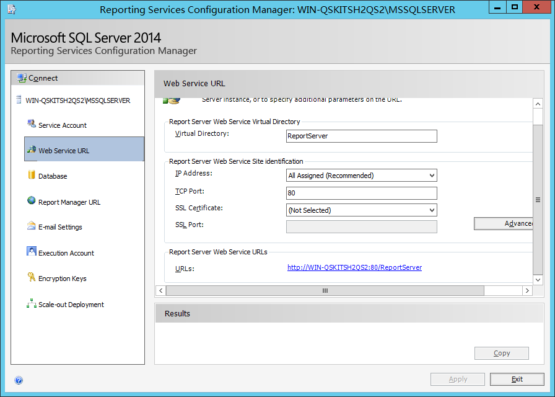Click the vertical scrollbar up arrow
Viewport: 555px width, 397px height.
coord(538,104)
